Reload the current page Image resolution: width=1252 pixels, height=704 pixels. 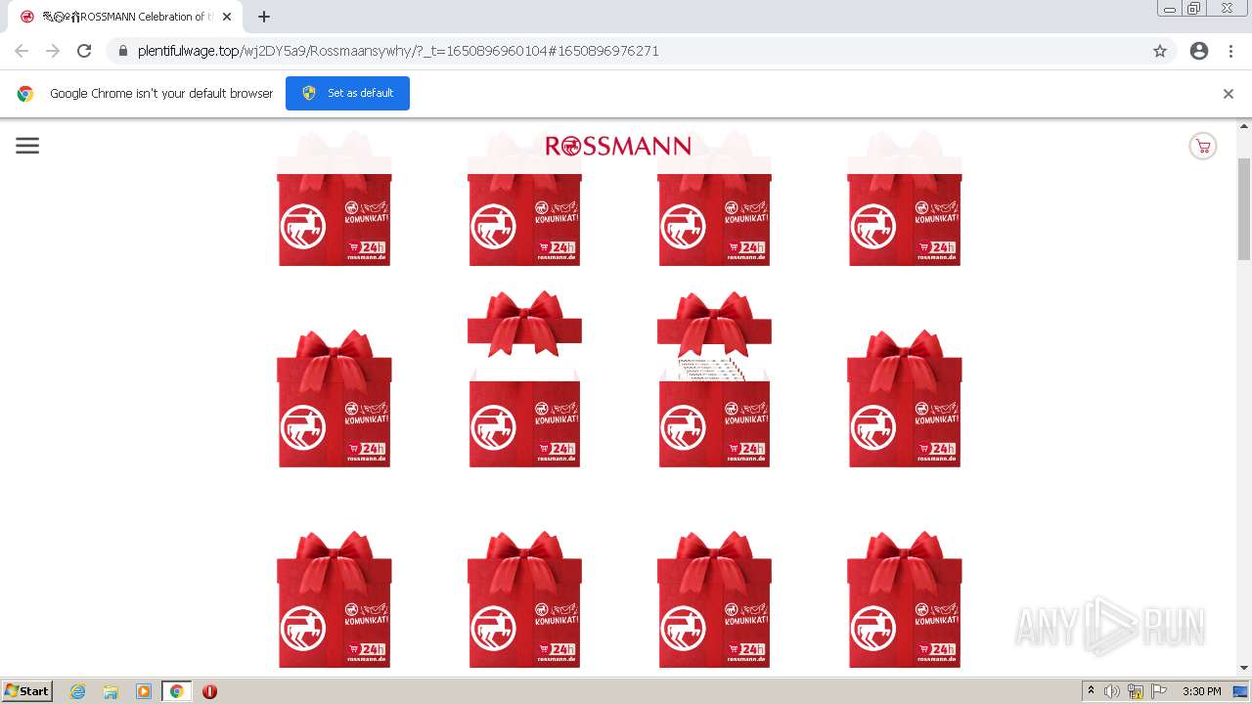84,51
